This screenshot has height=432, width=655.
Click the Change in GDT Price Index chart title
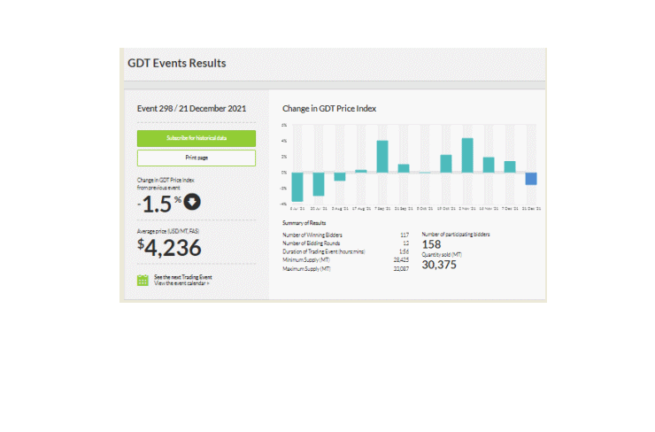coord(329,109)
